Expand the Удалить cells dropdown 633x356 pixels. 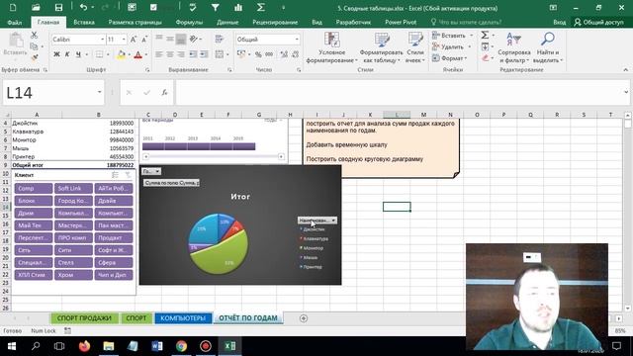(x=470, y=46)
